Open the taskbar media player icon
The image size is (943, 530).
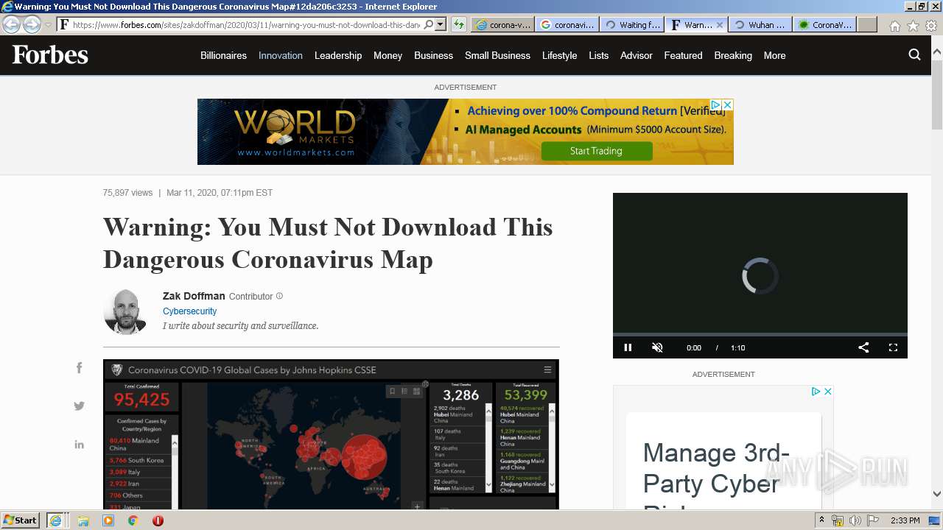point(108,520)
